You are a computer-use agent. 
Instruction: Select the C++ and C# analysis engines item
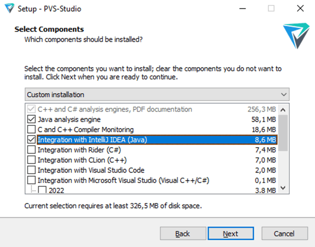point(115,109)
